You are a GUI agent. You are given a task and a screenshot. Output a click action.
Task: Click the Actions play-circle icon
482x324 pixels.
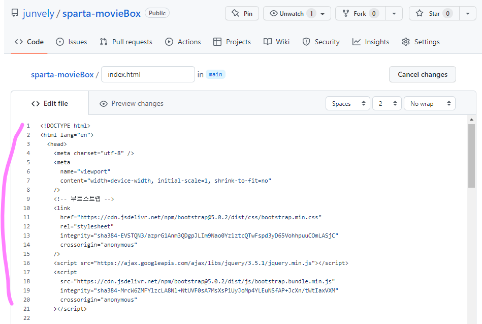click(169, 42)
